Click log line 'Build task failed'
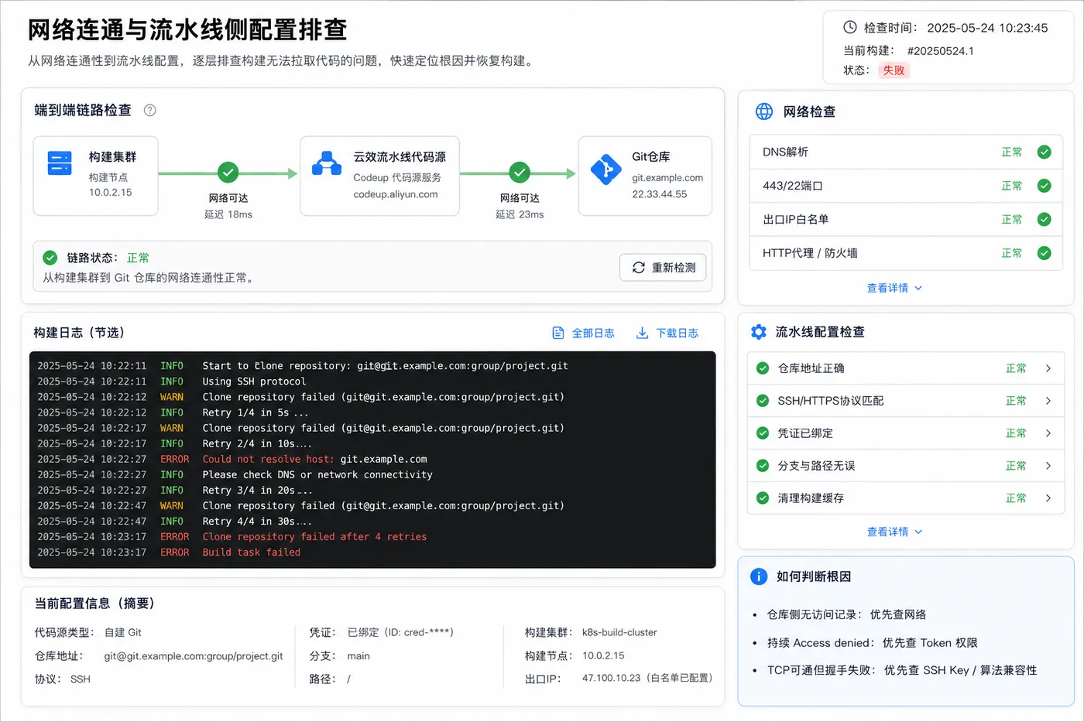Screen dimensions: 1084x722 [x=251, y=552]
